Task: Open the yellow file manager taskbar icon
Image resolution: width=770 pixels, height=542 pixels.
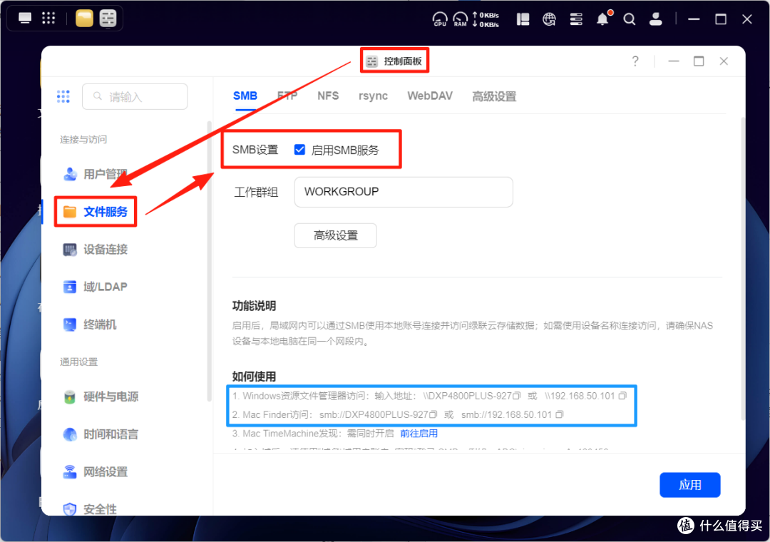Action: click(x=84, y=19)
